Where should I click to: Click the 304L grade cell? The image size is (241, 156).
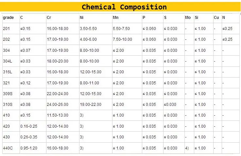[x=8, y=61]
